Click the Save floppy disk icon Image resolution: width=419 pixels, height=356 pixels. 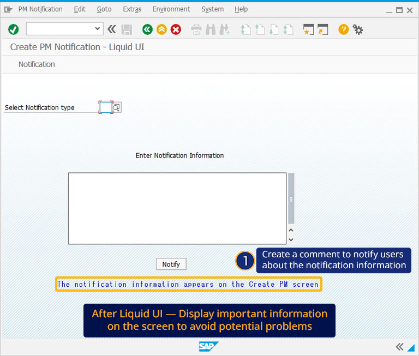point(127,29)
